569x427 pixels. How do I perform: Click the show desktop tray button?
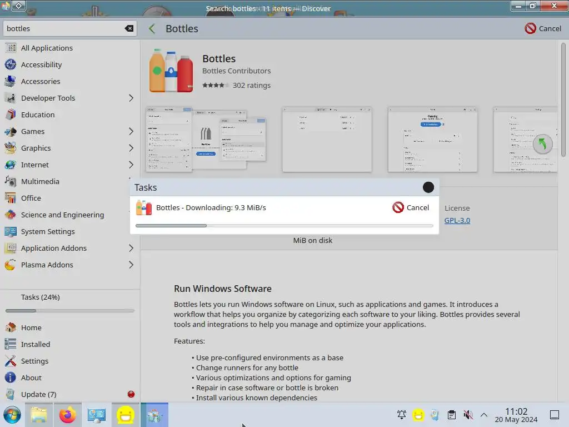click(x=555, y=415)
